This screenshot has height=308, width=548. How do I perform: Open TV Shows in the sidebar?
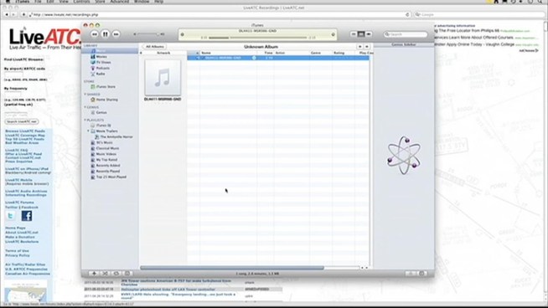pyautogui.click(x=103, y=63)
